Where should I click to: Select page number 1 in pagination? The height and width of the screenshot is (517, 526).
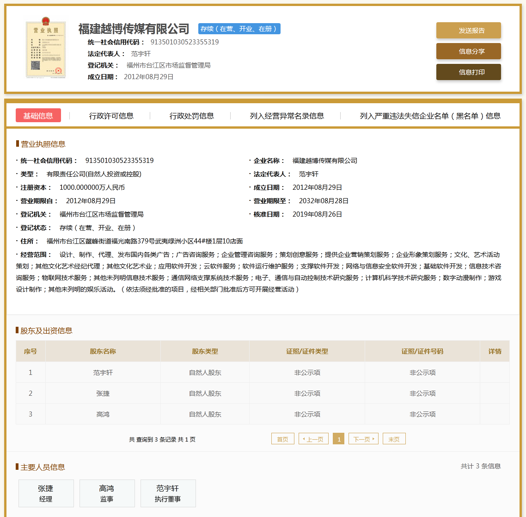[339, 439]
